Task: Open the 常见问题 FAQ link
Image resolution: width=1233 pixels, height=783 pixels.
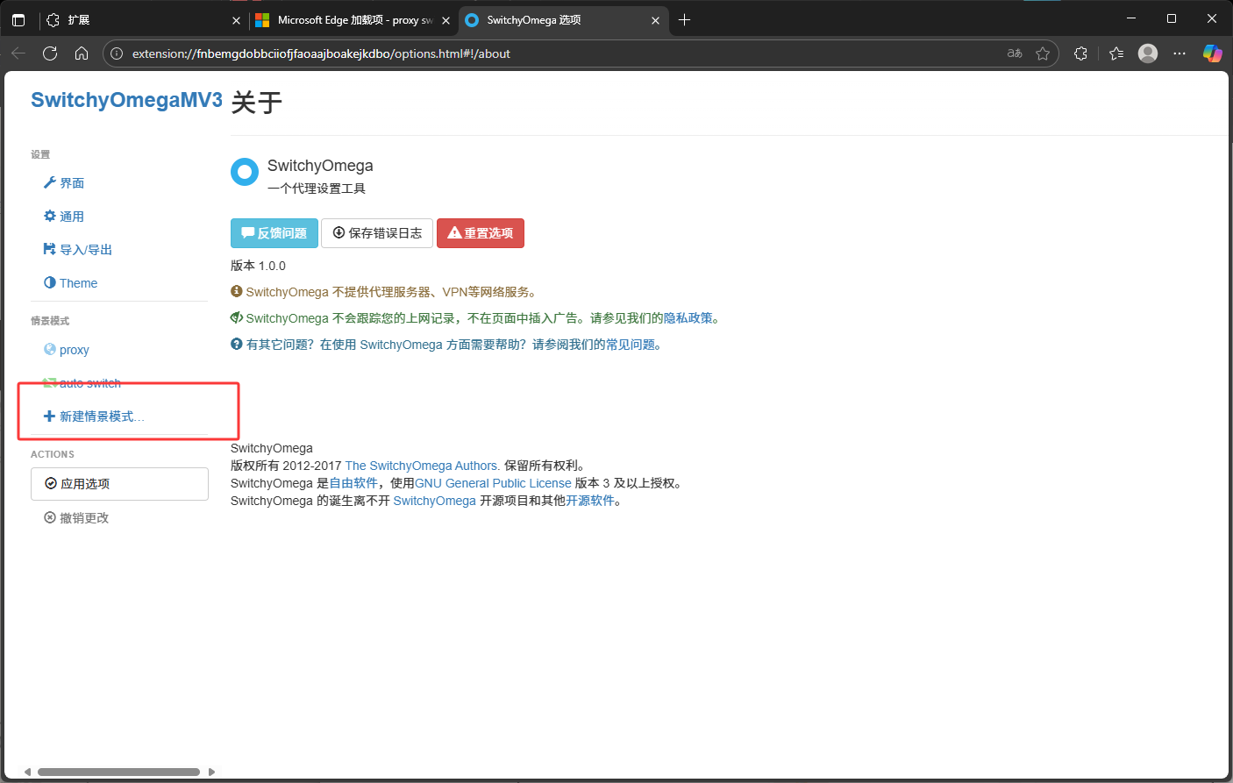Action: [631, 345]
